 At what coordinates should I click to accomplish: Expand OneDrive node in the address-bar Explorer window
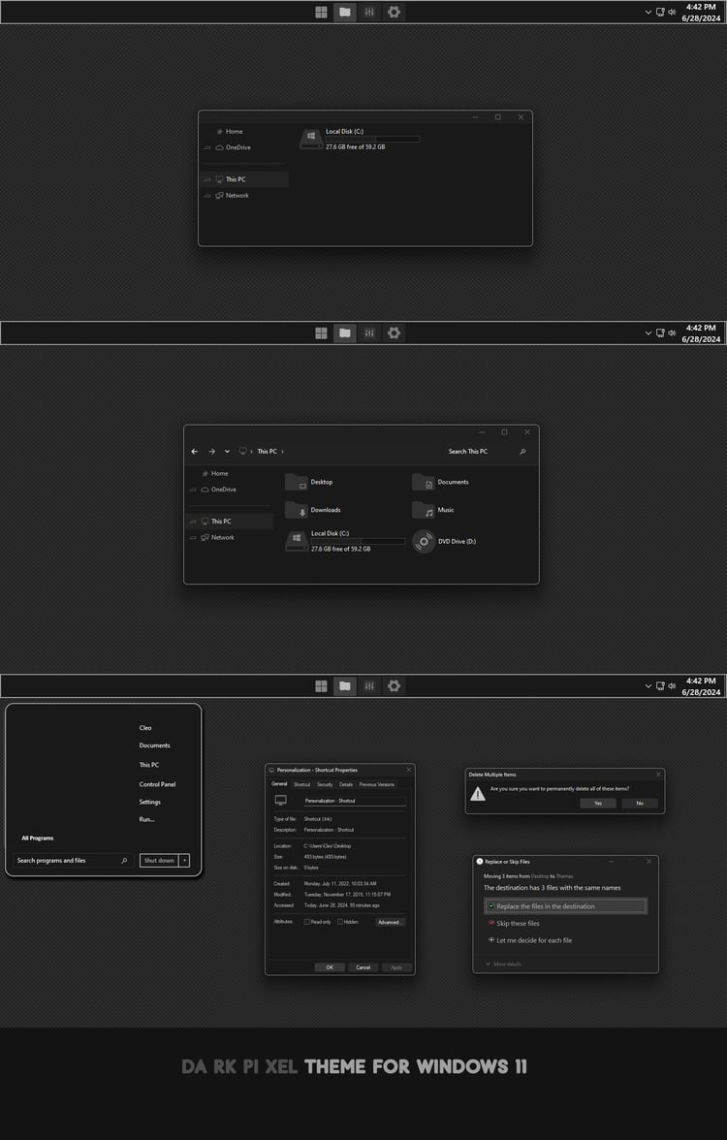coord(193,490)
